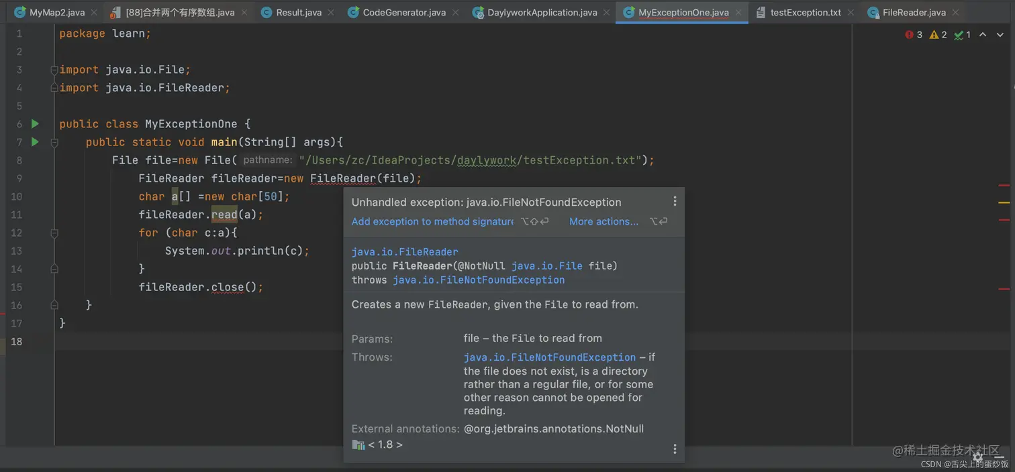Click line number 18 in gutter

(x=16, y=341)
